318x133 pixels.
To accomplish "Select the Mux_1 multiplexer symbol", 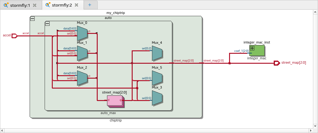I will (82, 53).
